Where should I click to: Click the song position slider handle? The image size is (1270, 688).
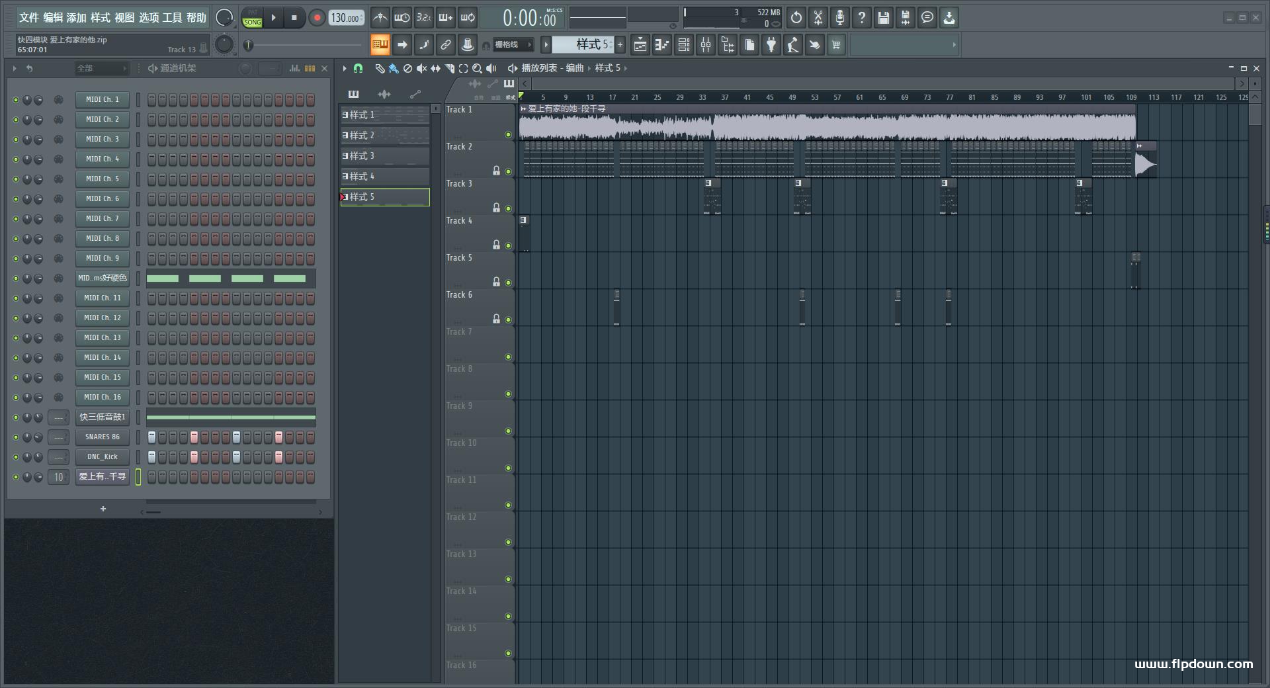pyautogui.click(x=249, y=45)
